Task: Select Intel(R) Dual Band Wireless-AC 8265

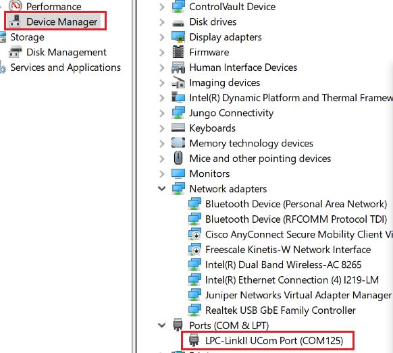Action: click(283, 265)
